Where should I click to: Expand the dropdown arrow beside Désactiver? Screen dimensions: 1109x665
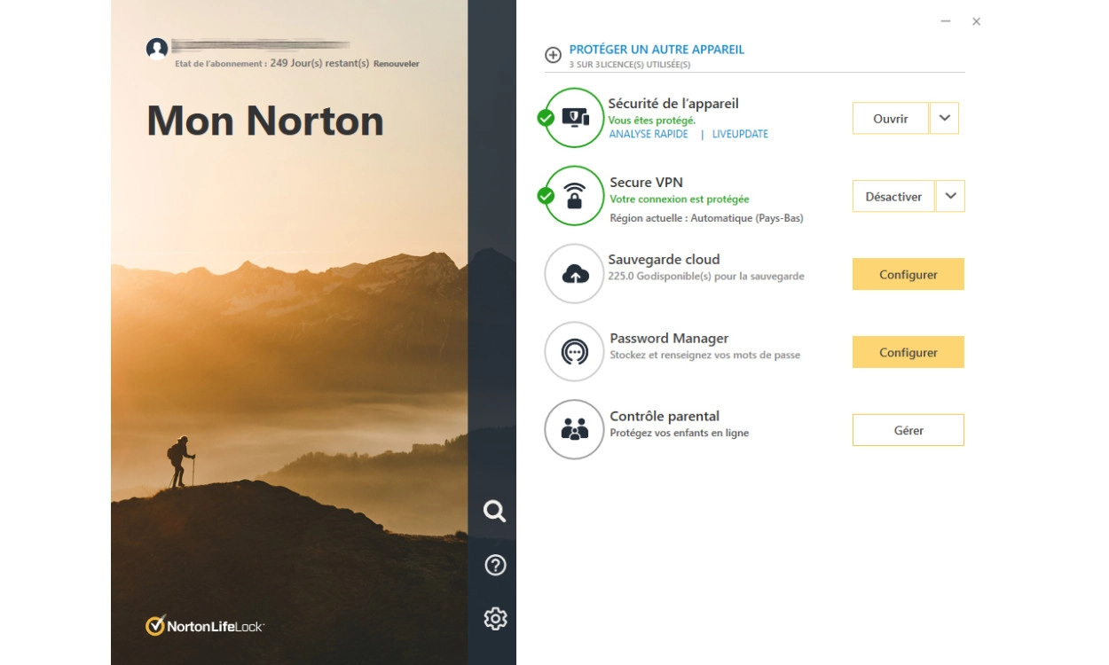950,197
